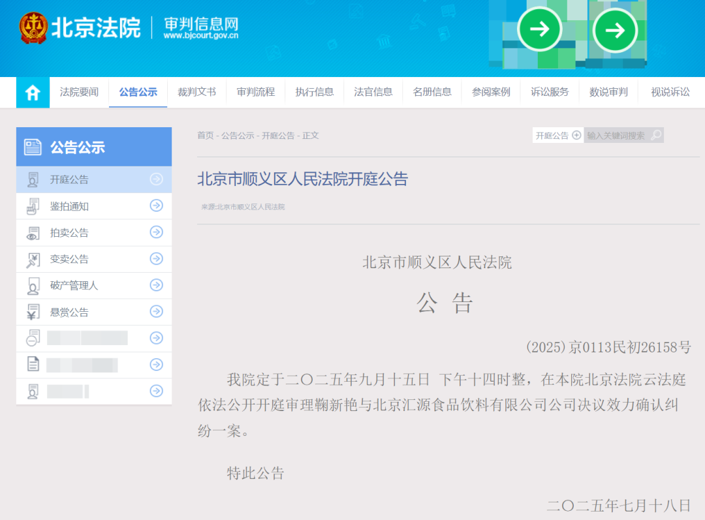This screenshot has height=520, width=705.
Task: Go to the 视说诉讼 navigation item
Action: point(670,93)
